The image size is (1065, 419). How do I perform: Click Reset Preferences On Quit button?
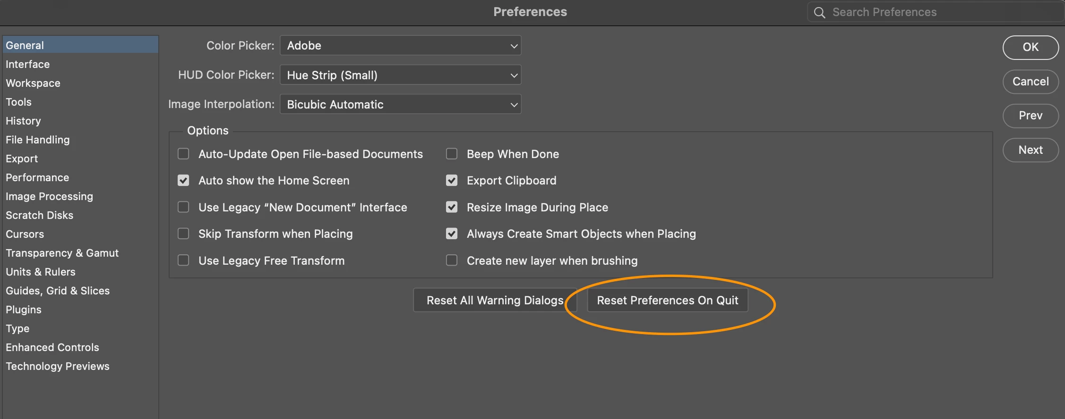click(667, 300)
